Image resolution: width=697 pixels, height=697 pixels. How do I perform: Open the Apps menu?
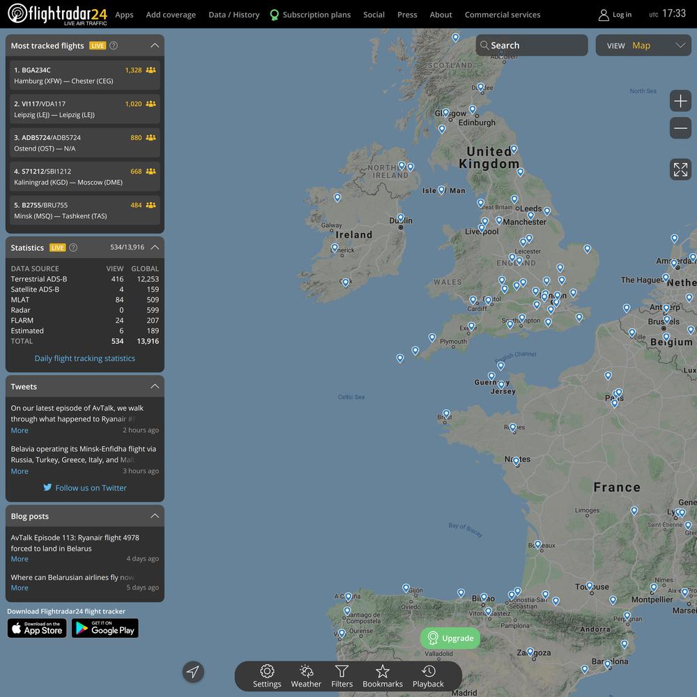[124, 15]
